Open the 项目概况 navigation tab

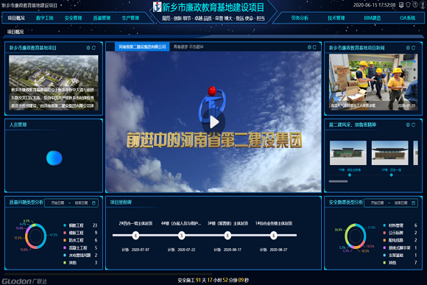point(16,18)
